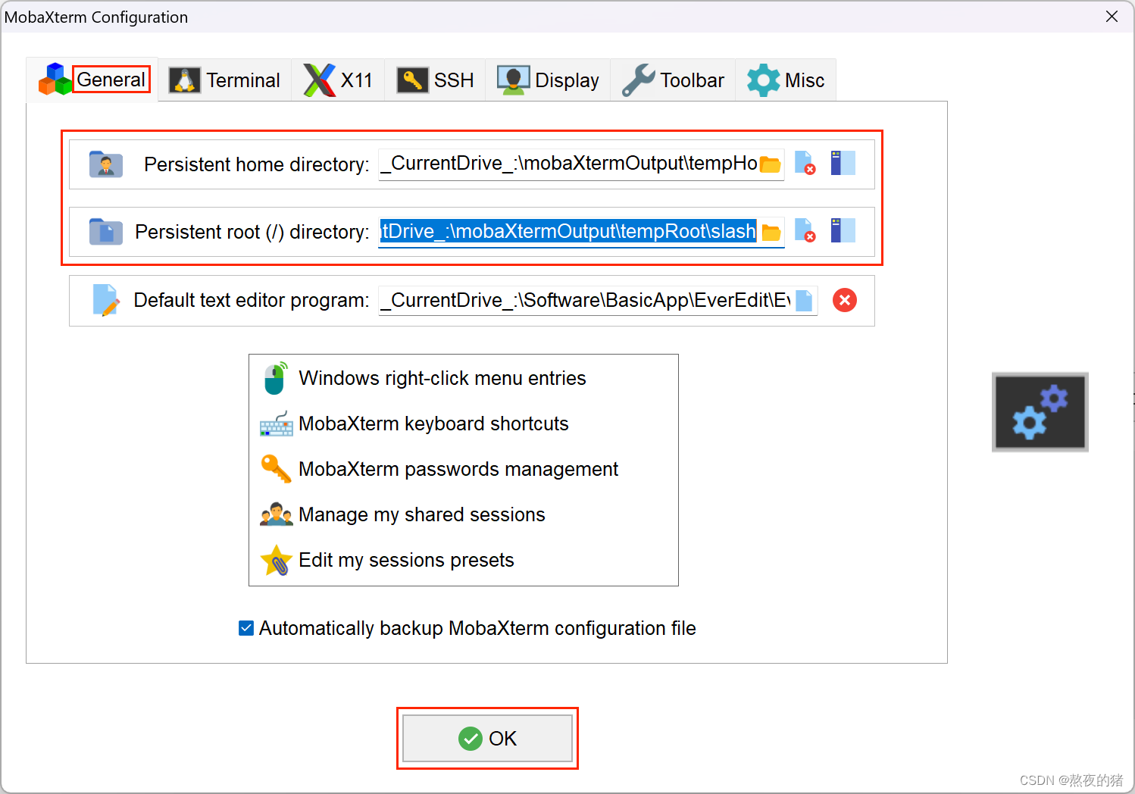1135x794 pixels.
Task: Click the home directory user folder icon
Action: point(106,164)
